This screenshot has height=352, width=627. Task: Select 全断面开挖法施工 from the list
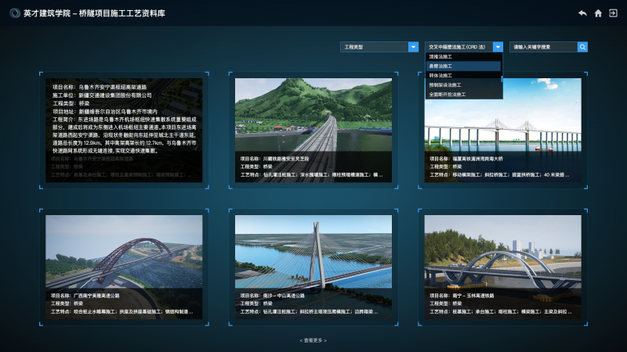coord(463,95)
